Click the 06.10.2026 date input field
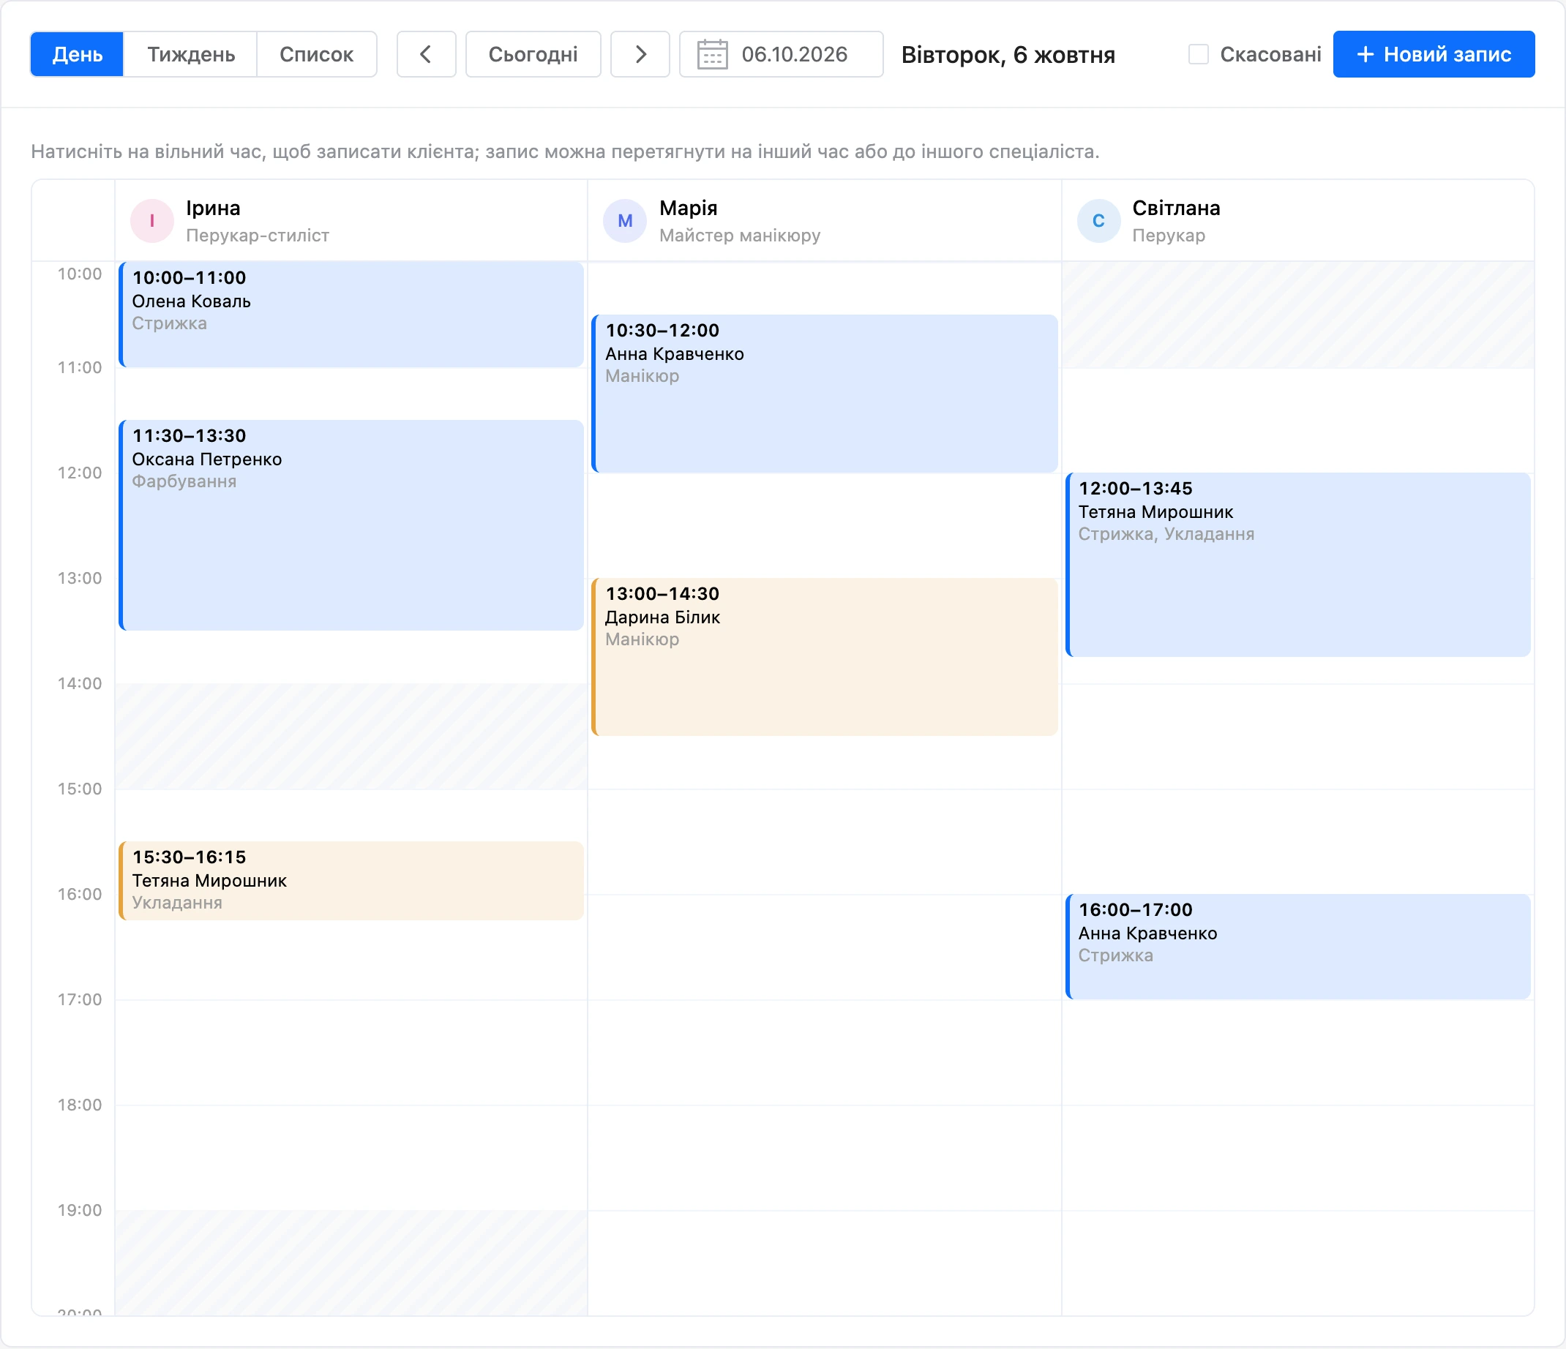 [782, 54]
